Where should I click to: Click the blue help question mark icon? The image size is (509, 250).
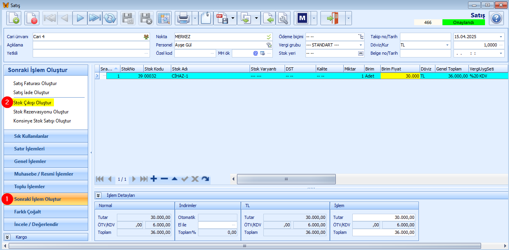coord(496,18)
